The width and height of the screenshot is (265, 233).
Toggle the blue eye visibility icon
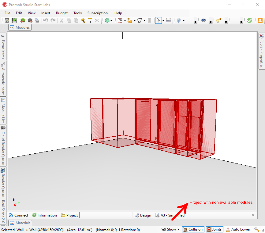coord(203,20)
